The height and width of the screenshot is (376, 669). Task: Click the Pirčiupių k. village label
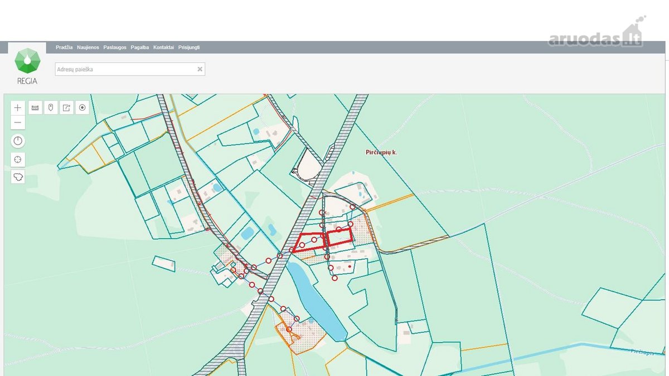[x=381, y=152]
